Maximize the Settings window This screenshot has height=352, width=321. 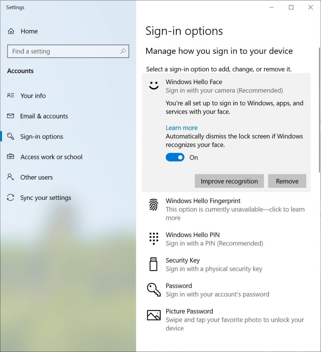[x=291, y=7]
